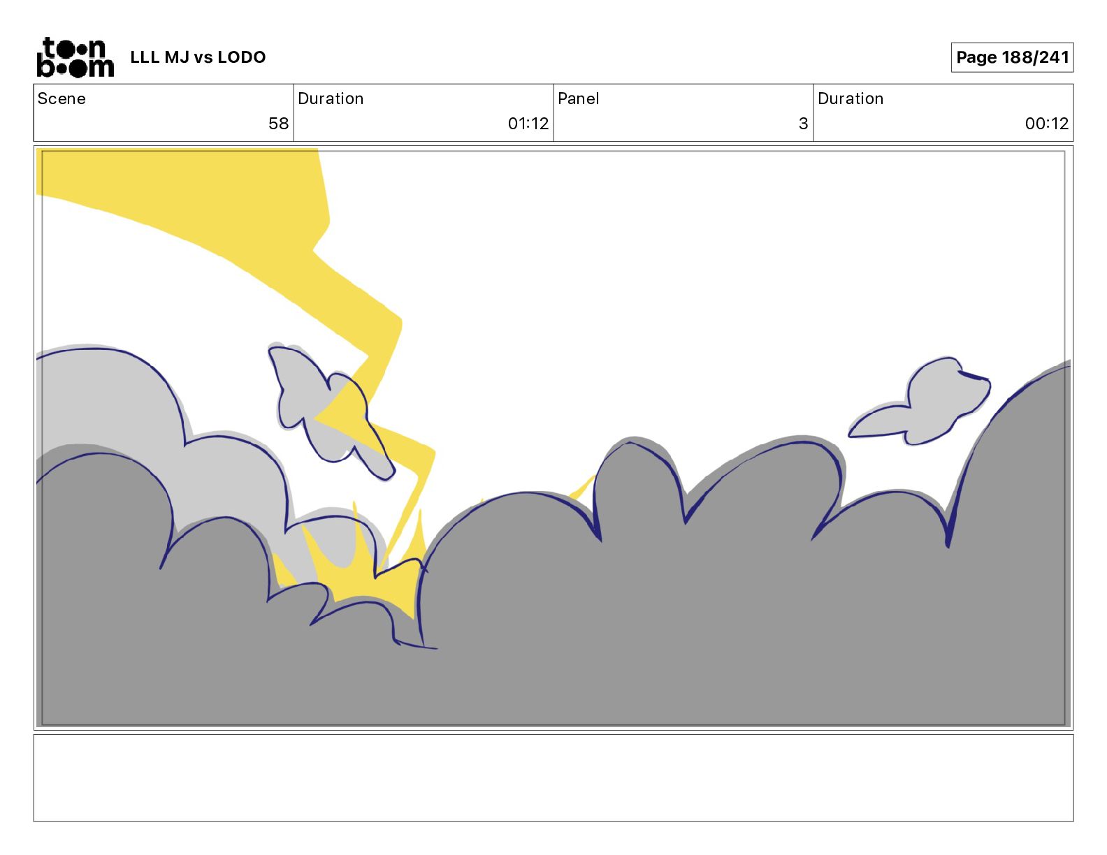Click the Toon Boom logo
Viewport: 1107px width, 855px height.
point(75,57)
